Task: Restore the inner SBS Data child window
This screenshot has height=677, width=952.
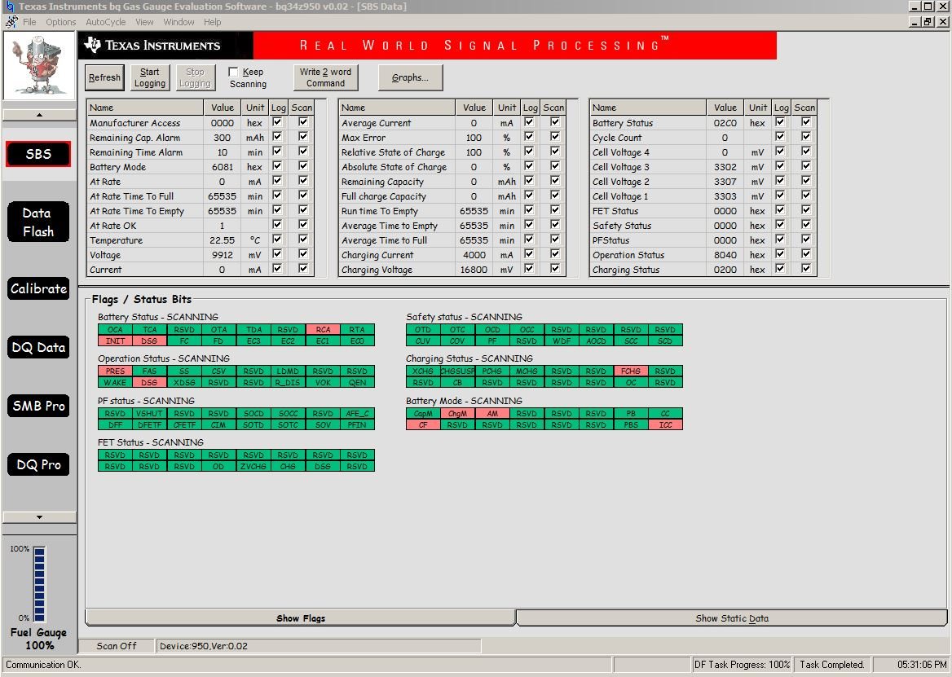Action: click(x=928, y=22)
